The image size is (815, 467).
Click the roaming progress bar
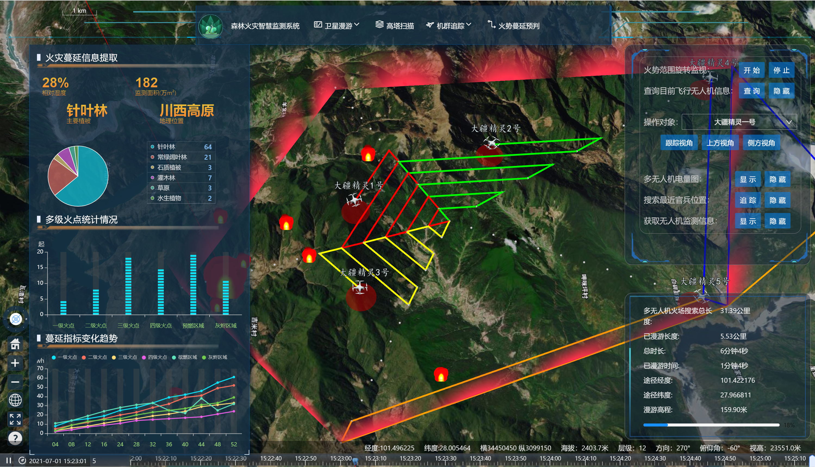(711, 425)
